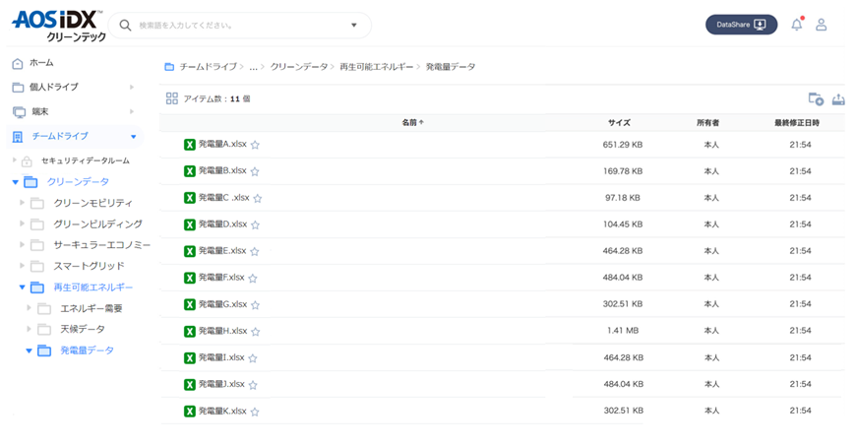The width and height of the screenshot is (857, 447).
Task: Star the file 発電量A.xlsx
Action: [x=255, y=145]
